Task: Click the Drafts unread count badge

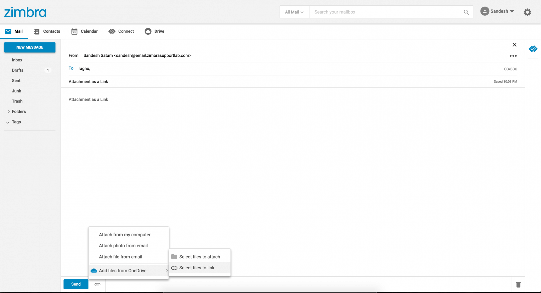Action: (48, 70)
